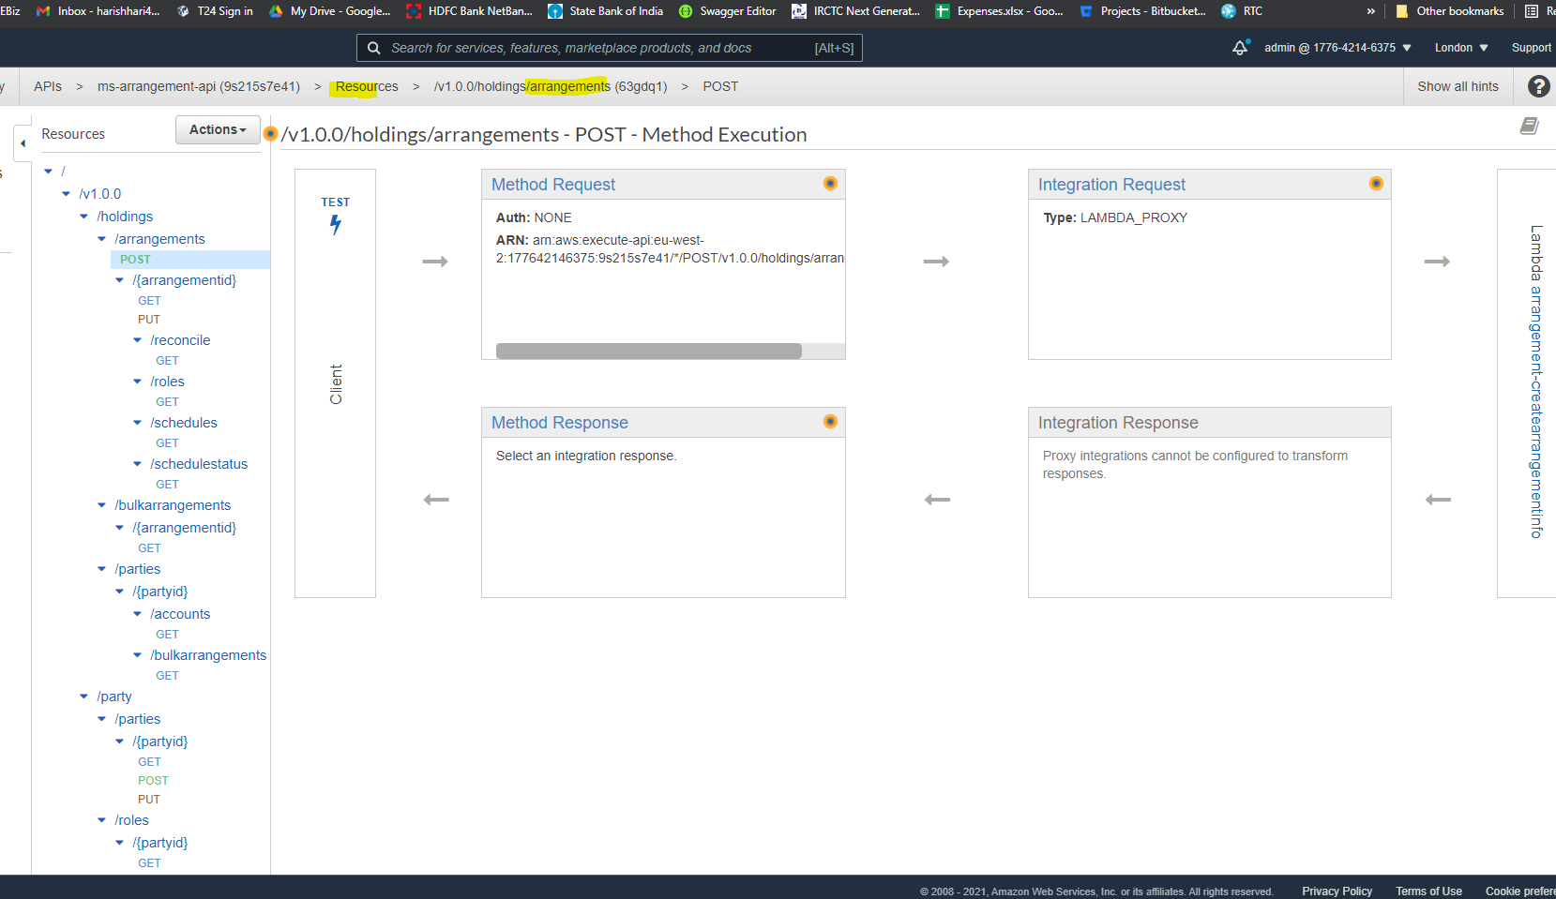Click the Show all hints button

tap(1458, 86)
